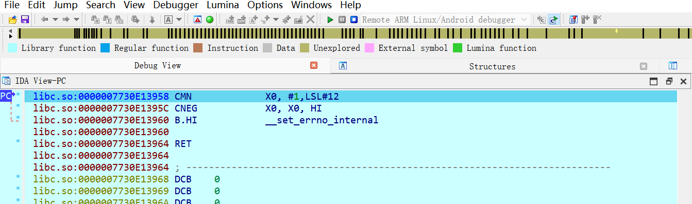Image resolution: width=692 pixels, height=204 pixels.
Task: Click the X undefine icon
Action: [x=310, y=20]
